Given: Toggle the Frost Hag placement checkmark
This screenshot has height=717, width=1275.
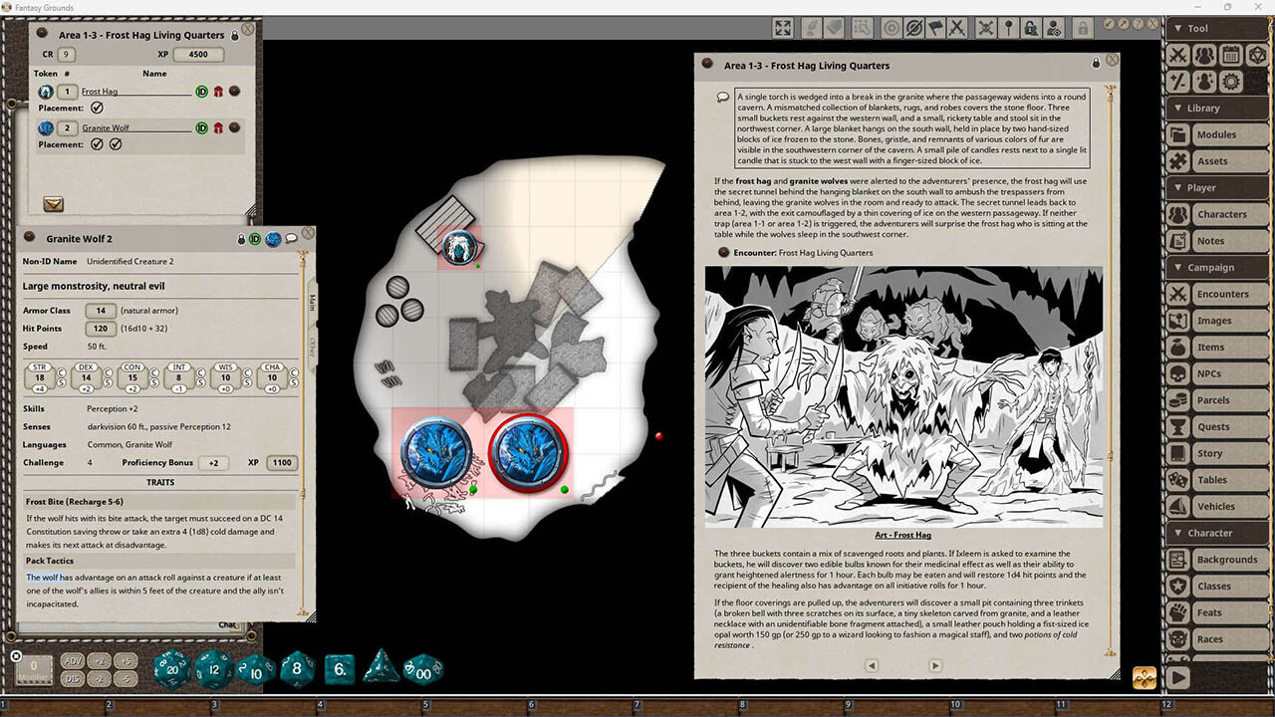Looking at the screenshot, I should click(x=97, y=108).
